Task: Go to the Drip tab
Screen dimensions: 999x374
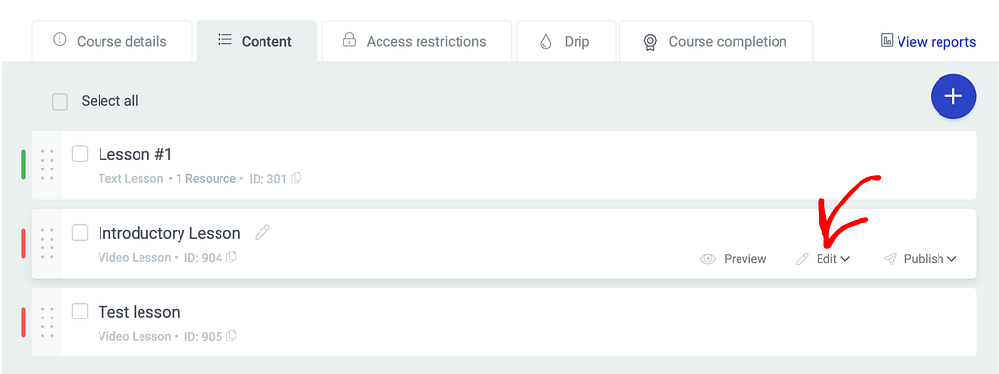Action: [566, 42]
